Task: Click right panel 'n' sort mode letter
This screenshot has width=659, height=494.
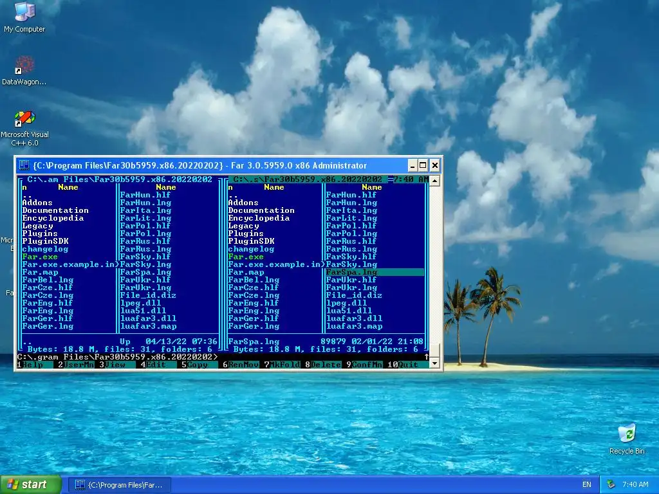Action: (230, 187)
